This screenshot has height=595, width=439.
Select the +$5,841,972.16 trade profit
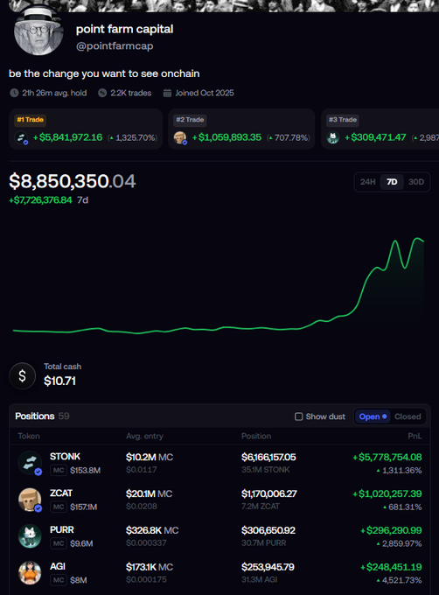(68, 137)
